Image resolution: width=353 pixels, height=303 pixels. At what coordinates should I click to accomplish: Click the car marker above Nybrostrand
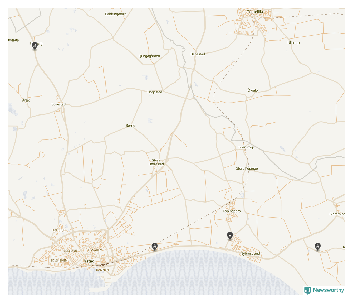[x=230, y=236]
